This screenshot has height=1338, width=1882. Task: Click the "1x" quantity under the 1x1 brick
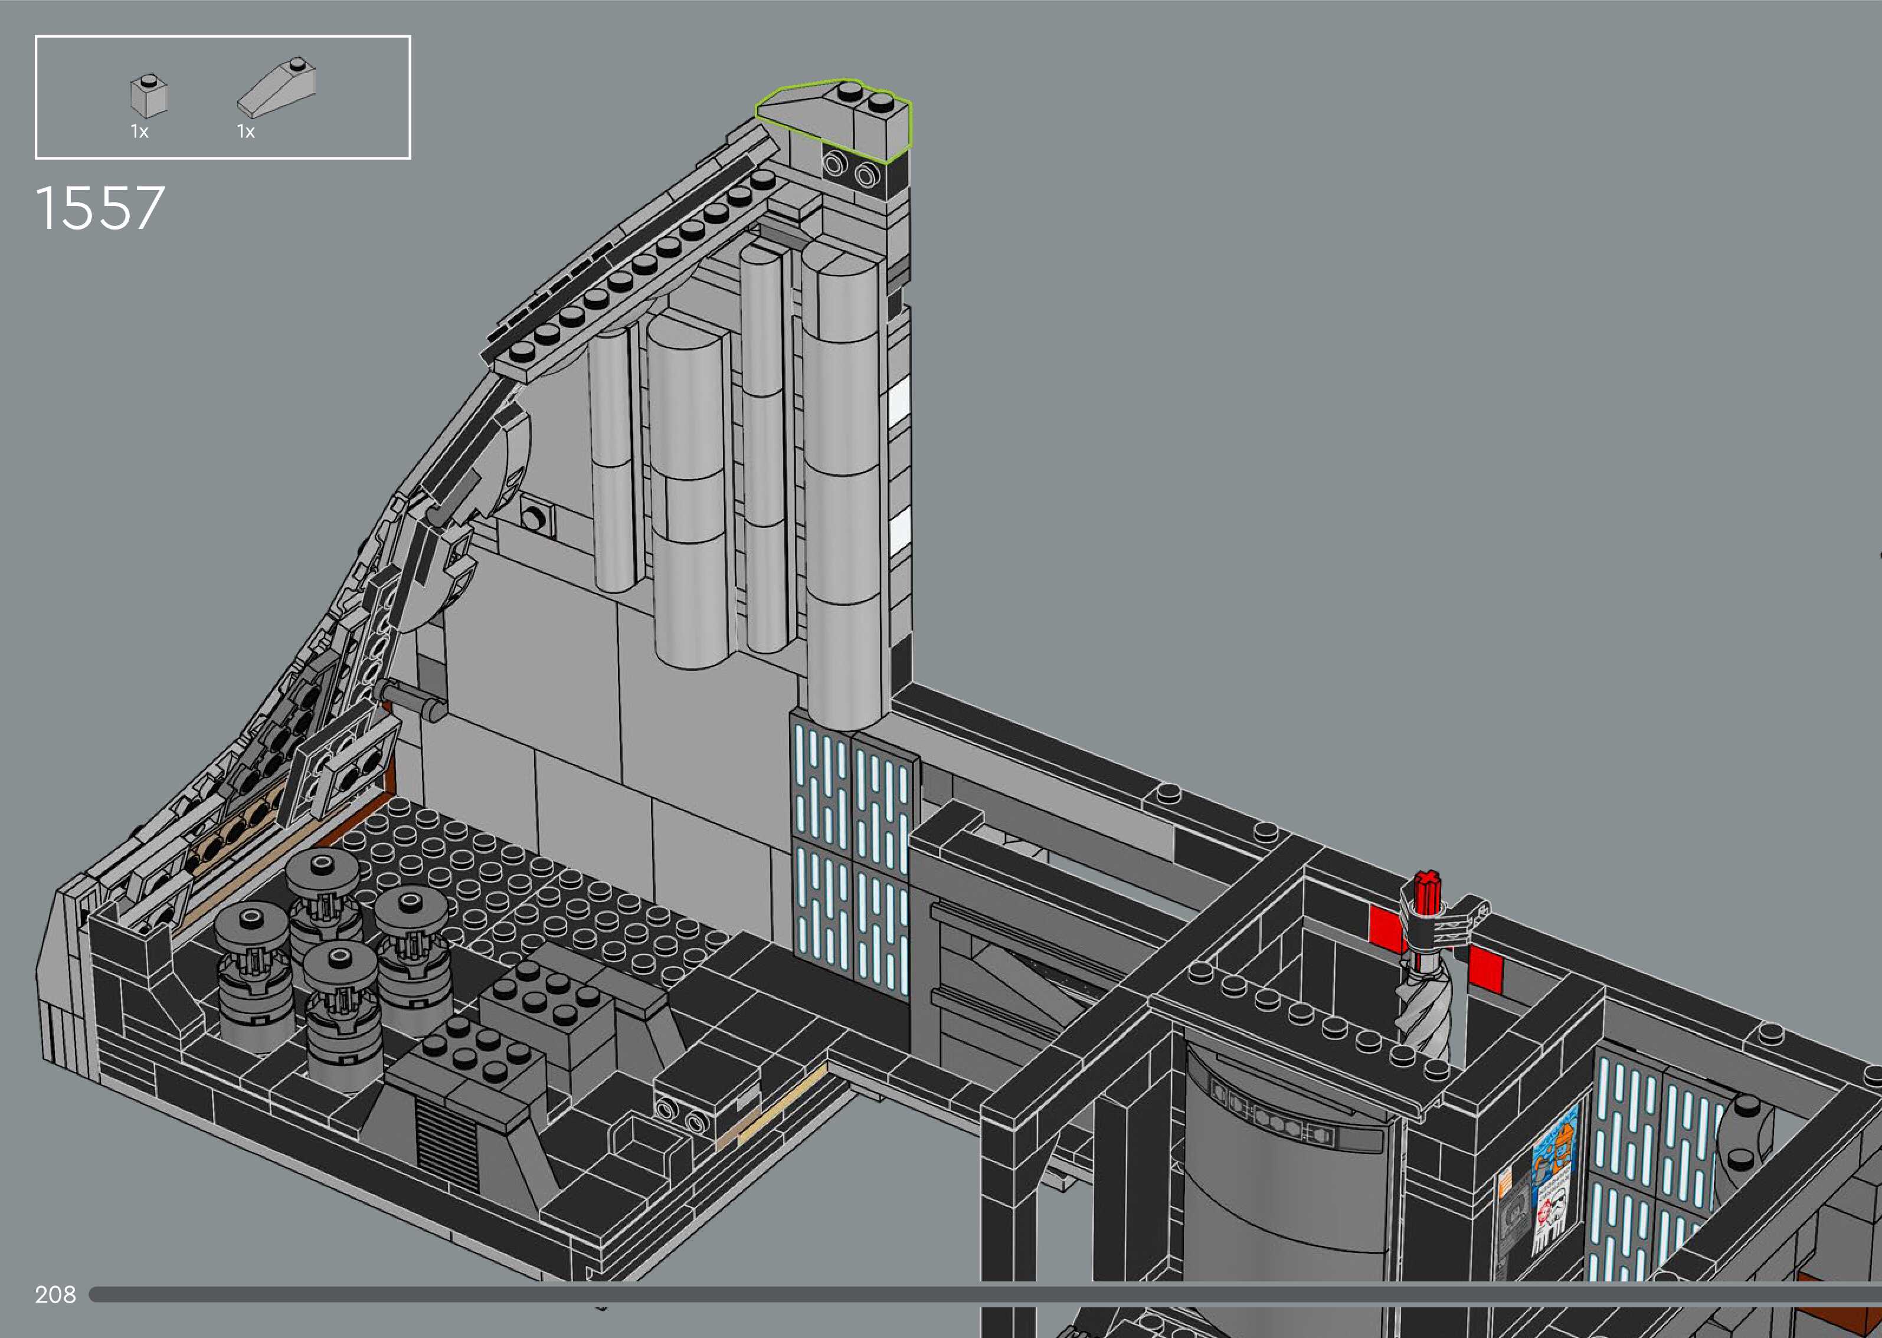139,132
